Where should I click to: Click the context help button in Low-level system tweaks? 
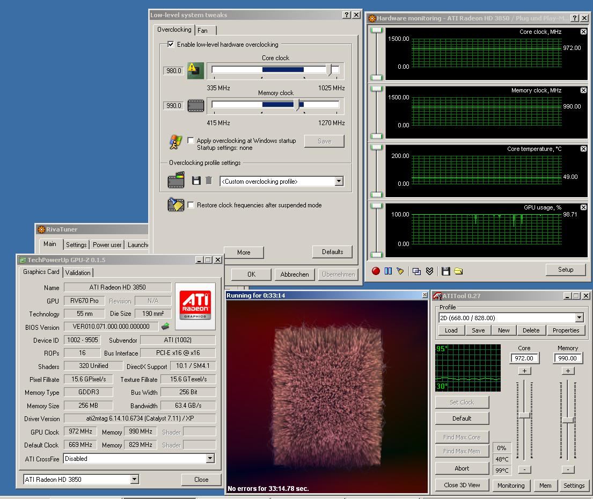pos(347,15)
